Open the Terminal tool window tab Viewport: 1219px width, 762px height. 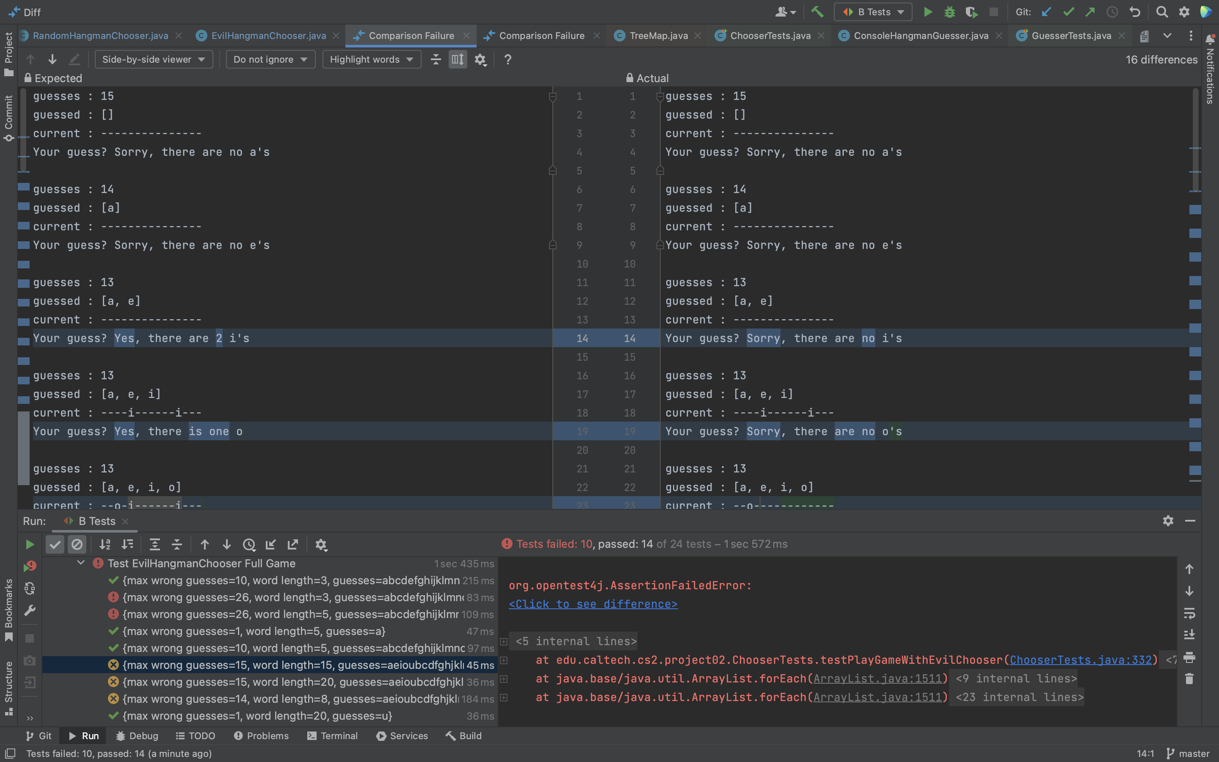(332, 736)
